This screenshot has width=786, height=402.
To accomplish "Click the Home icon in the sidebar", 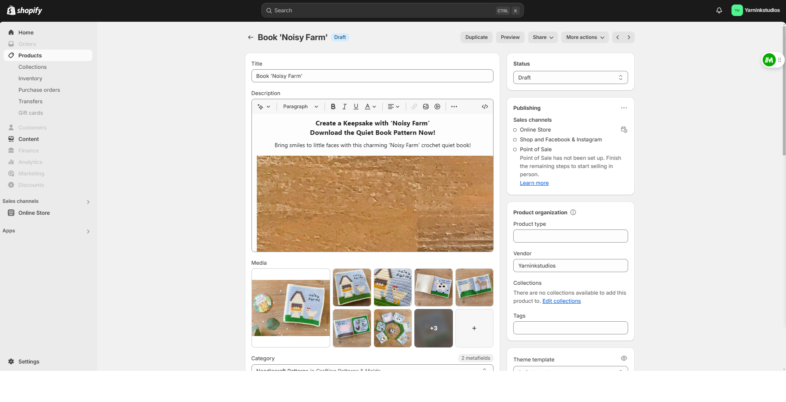I will click(x=11, y=32).
